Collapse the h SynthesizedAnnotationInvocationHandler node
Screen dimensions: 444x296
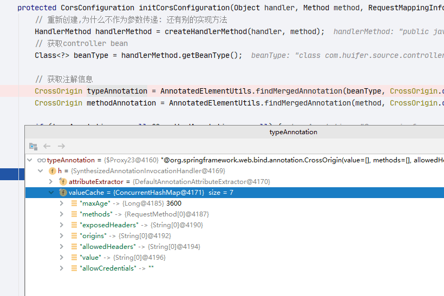(41, 171)
